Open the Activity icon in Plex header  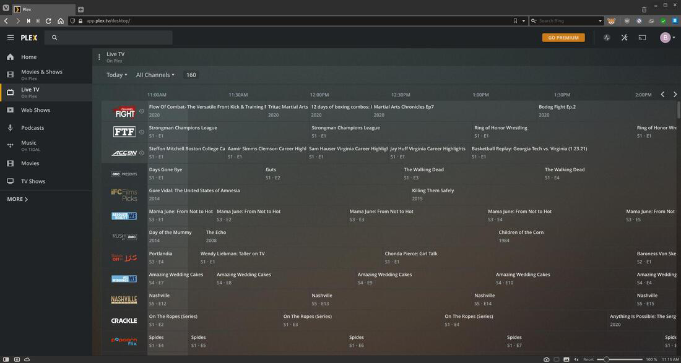coord(607,38)
